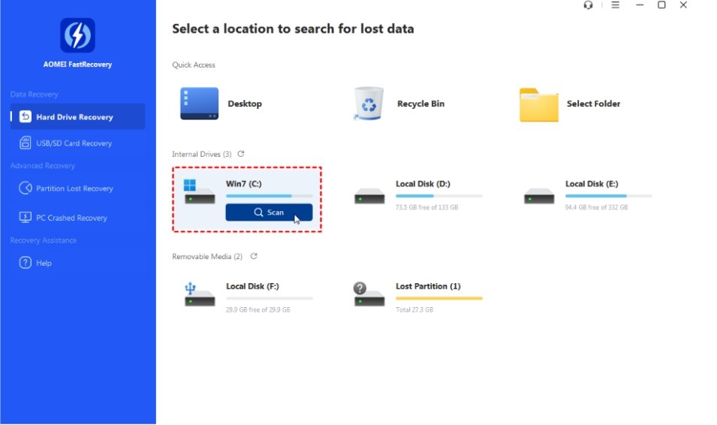Click the Lost Partition yellow usage bar
The width and height of the screenshot is (717, 425).
tap(438, 299)
